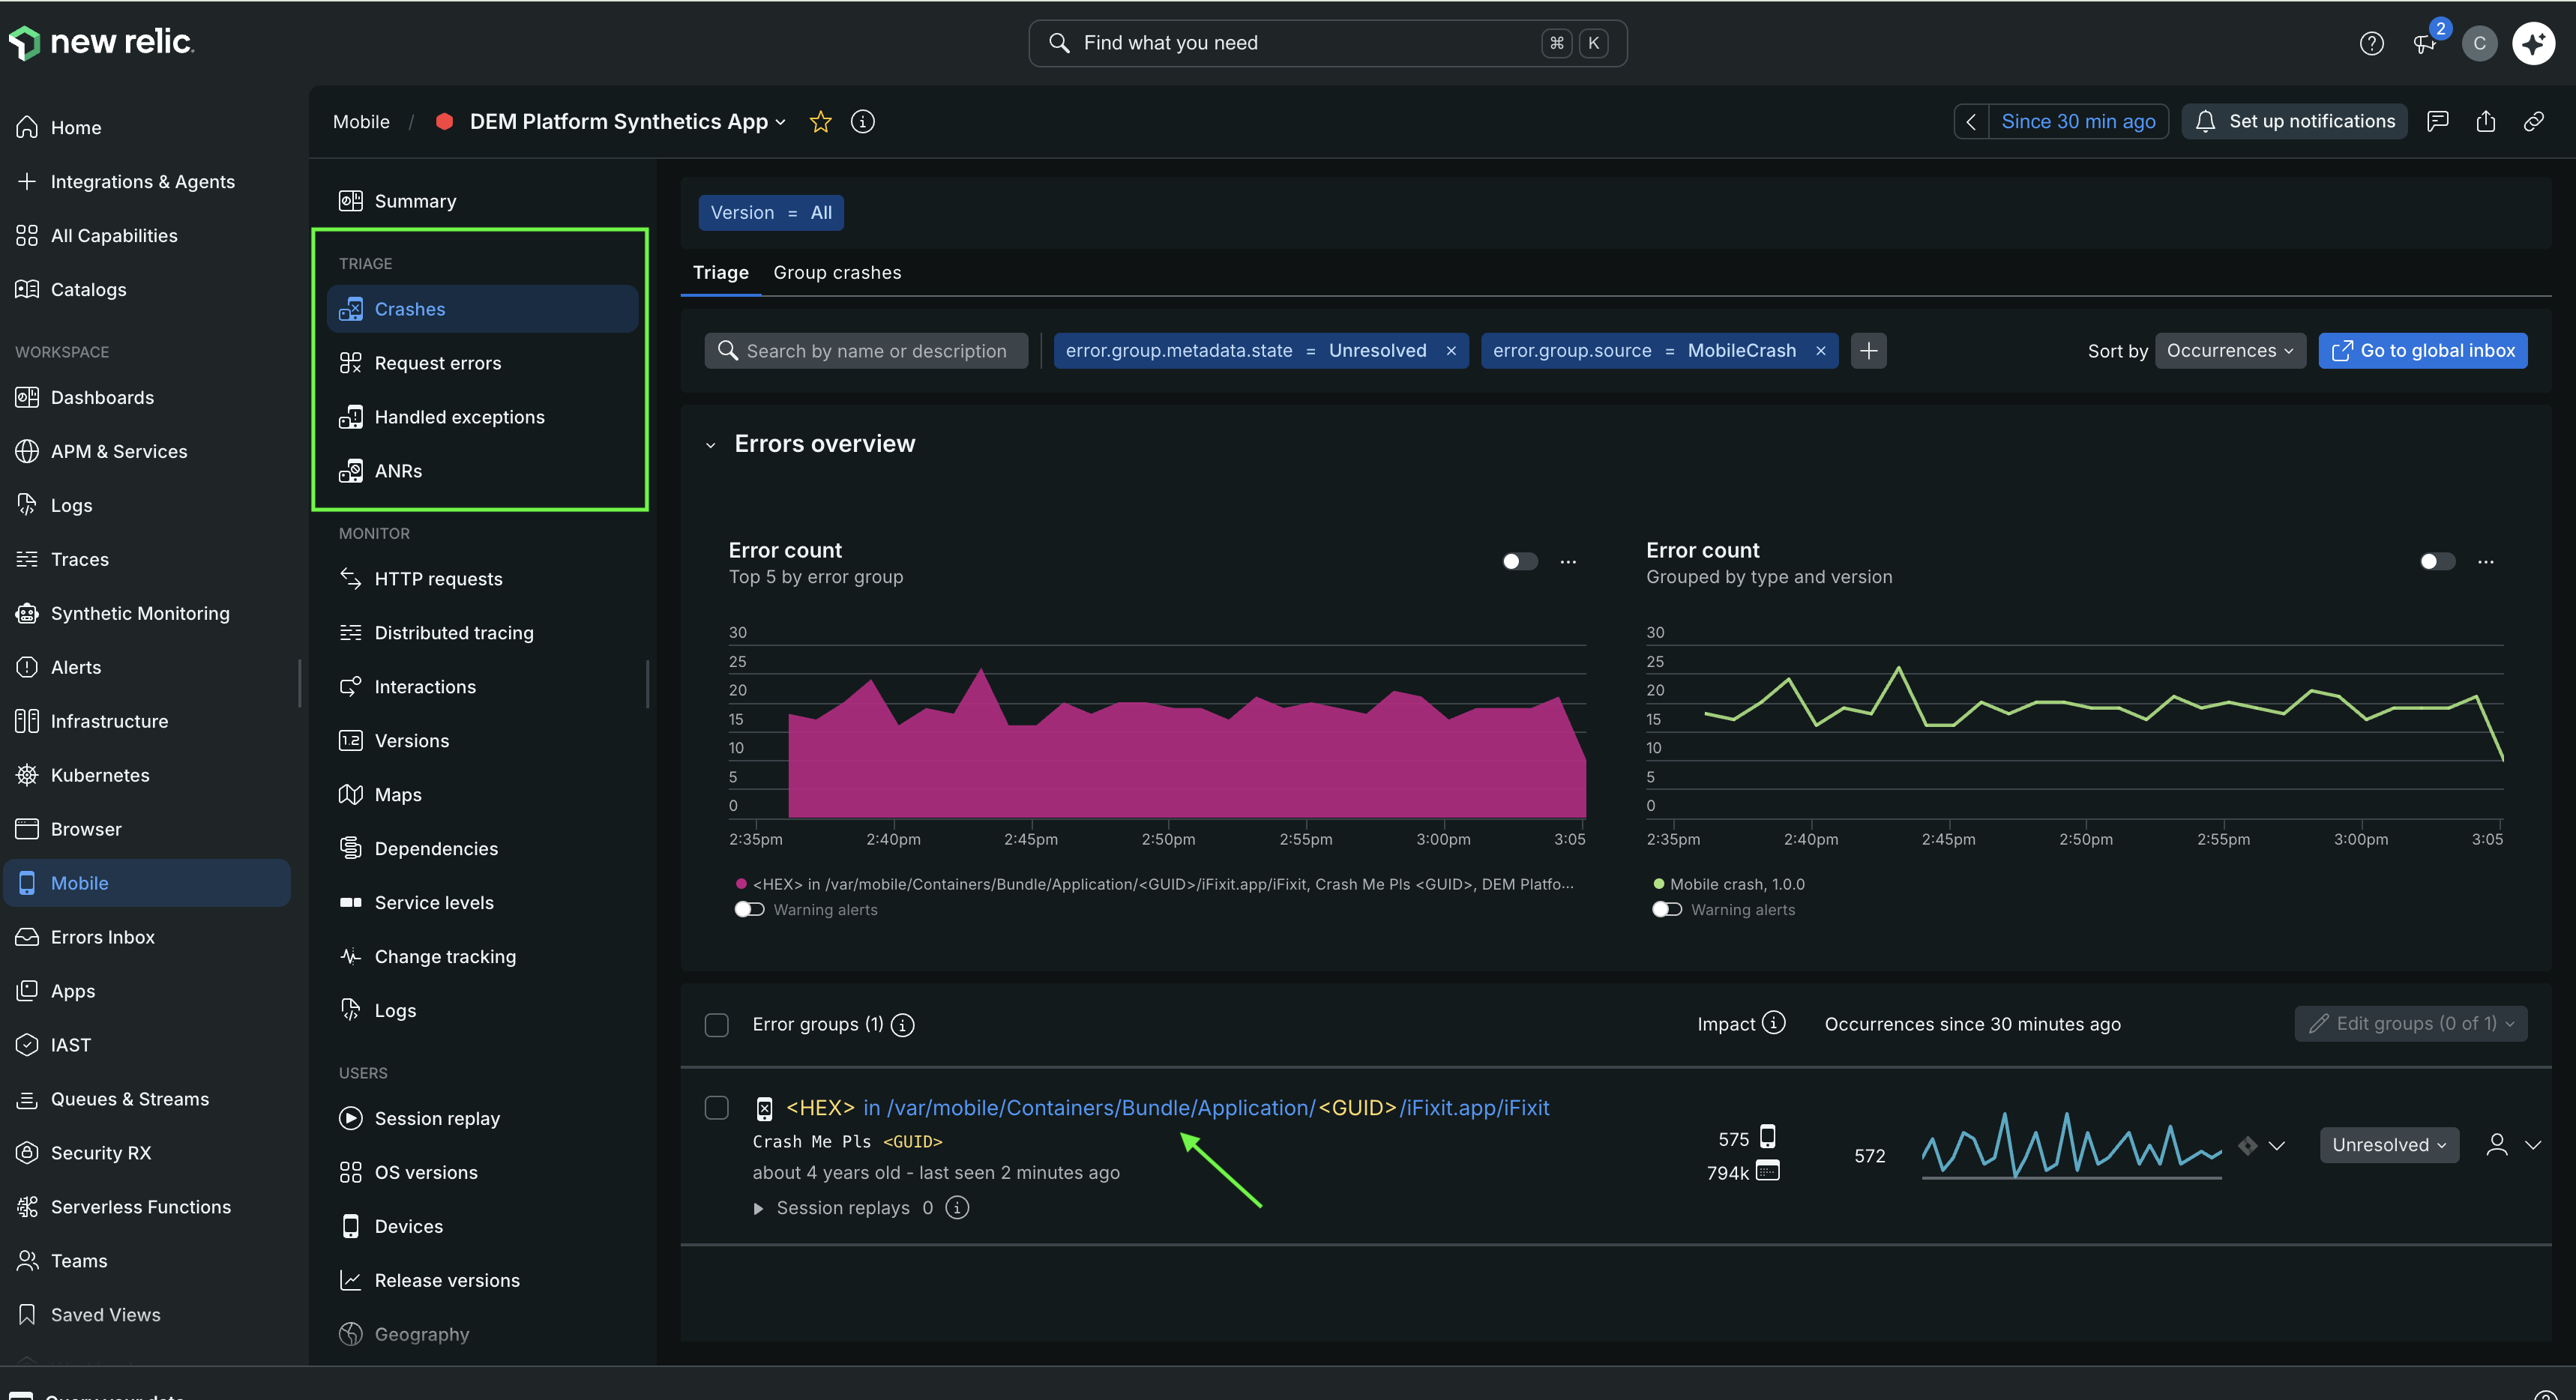Image resolution: width=2576 pixels, height=1400 pixels.
Task: Open Kubernetes in the sidebar
Action: [100, 776]
